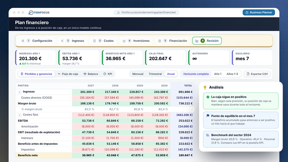Click the bank icon beside Financiación step
The height and width of the screenshot is (162, 288).
pos(159,41)
